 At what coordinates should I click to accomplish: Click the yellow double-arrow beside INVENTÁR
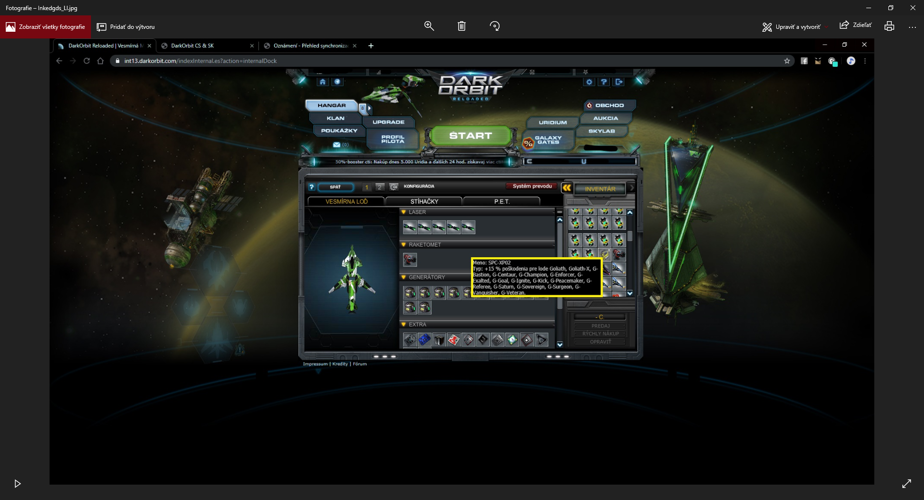pyautogui.click(x=567, y=188)
